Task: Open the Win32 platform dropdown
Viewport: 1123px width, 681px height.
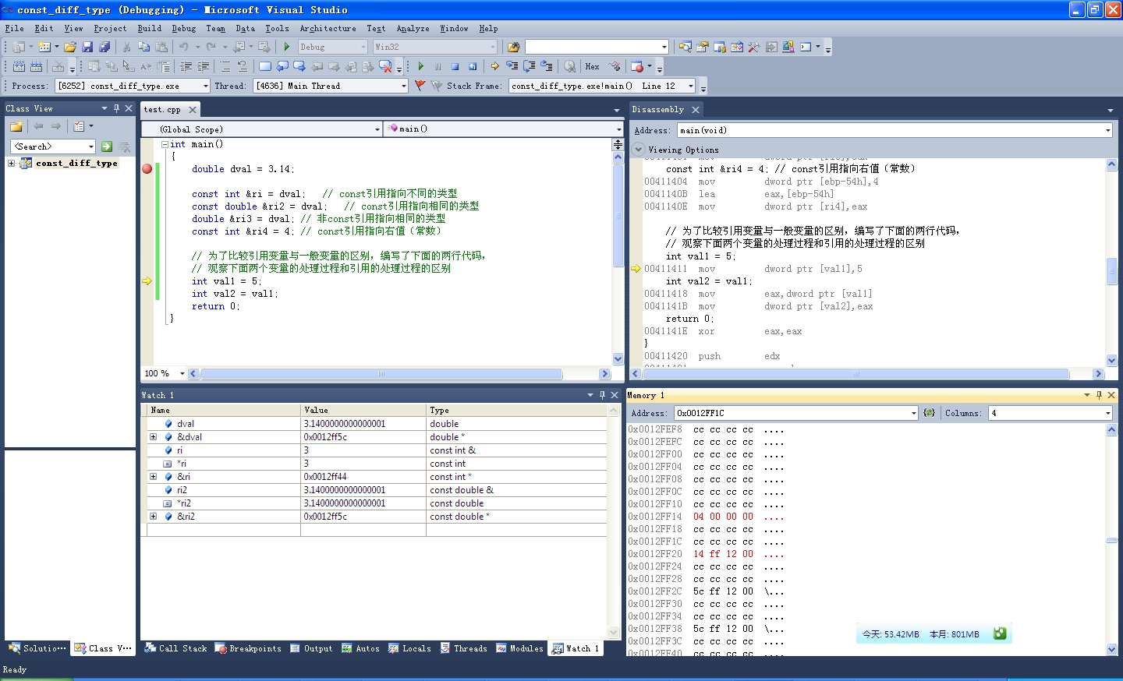Action: (493, 47)
